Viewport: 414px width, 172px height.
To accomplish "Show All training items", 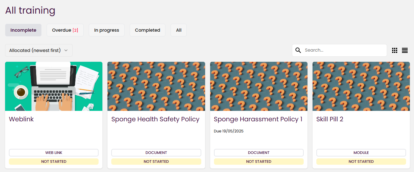I will 179,30.
